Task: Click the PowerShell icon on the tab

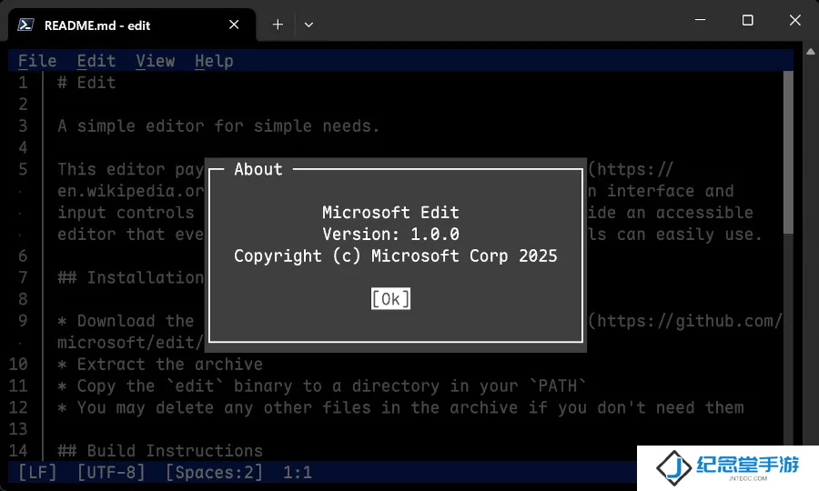Action: coord(25,25)
